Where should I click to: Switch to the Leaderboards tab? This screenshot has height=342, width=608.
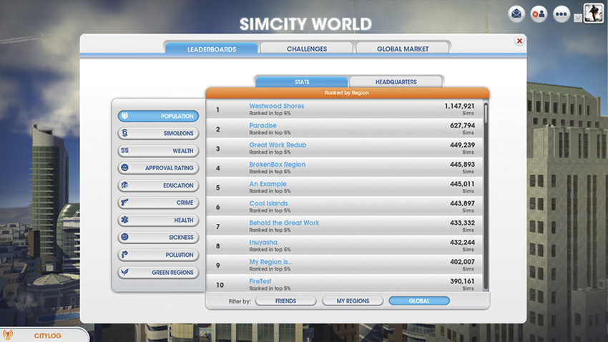(212, 49)
